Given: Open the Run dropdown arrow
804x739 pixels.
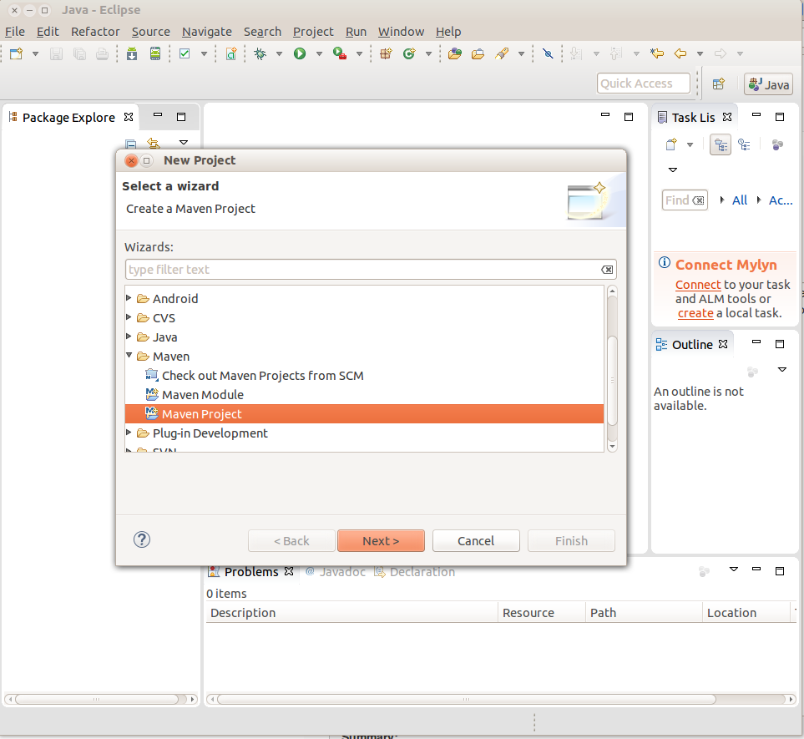Looking at the screenshot, I should click(319, 53).
